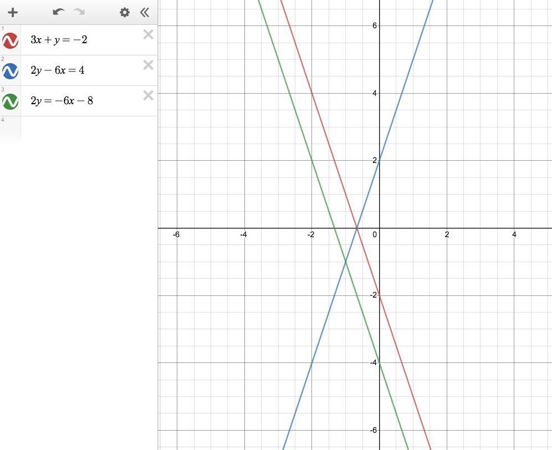Viewport: 552px width, 450px height.
Task: Redo the previous action
Action: pos(79,12)
